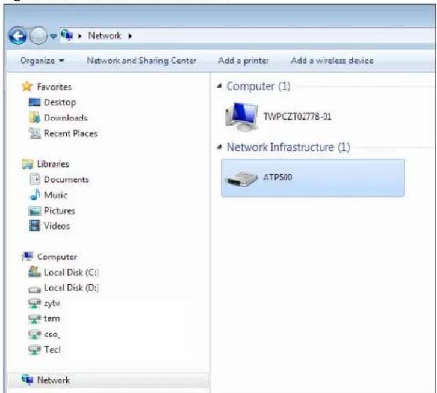Viewport: 437px width, 393px height.
Task: Open the Organize menu
Action: click(42, 61)
